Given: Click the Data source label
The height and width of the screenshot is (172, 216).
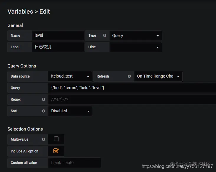Looking at the screenshot, I should pyautogui.click(x=20, y=76).
